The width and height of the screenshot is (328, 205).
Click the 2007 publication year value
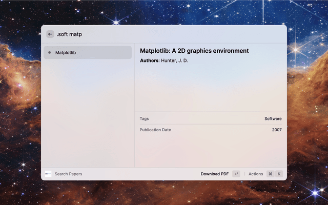pos(277,130)
